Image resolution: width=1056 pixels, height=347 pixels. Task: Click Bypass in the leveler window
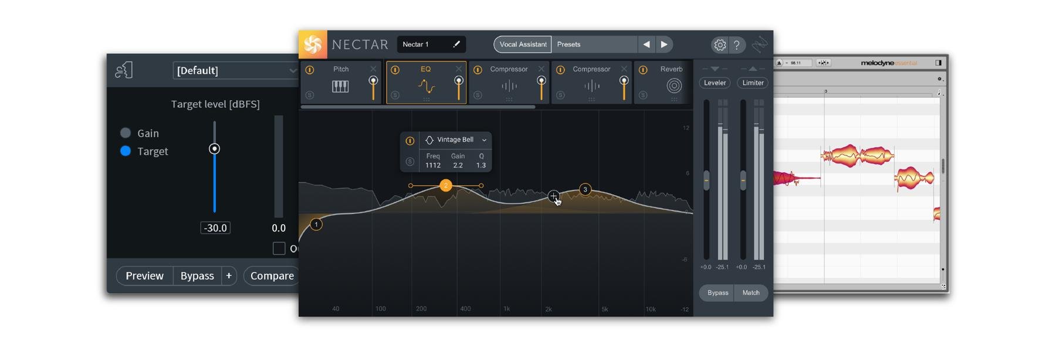coord(197,276)
